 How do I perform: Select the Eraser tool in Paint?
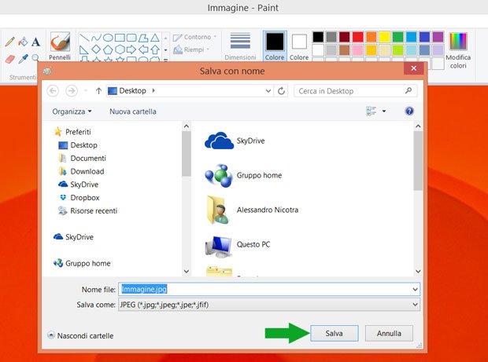click(10, 59)
